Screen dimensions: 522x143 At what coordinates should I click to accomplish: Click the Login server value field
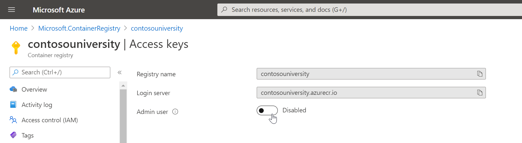pos(371,93)
